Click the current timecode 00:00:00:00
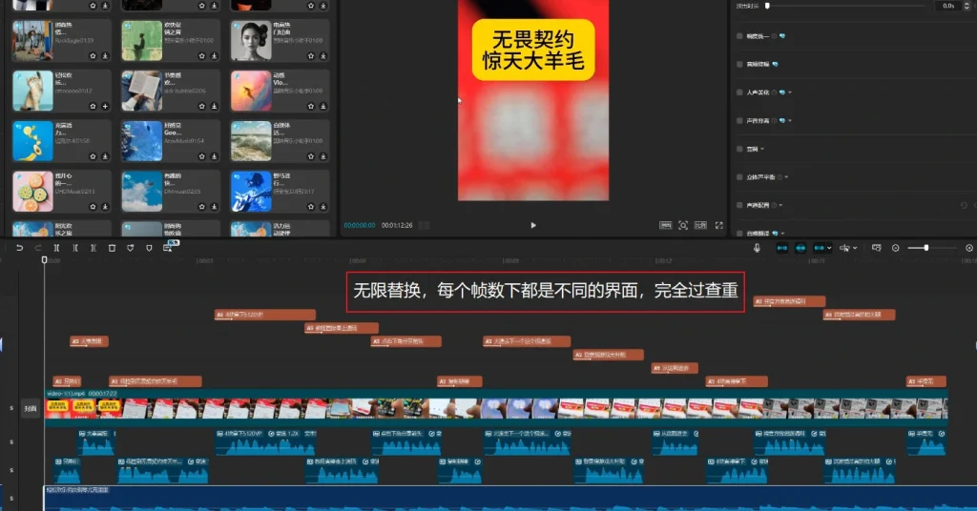The height and width of the screenshot is (511, 977). click(360, 225)
